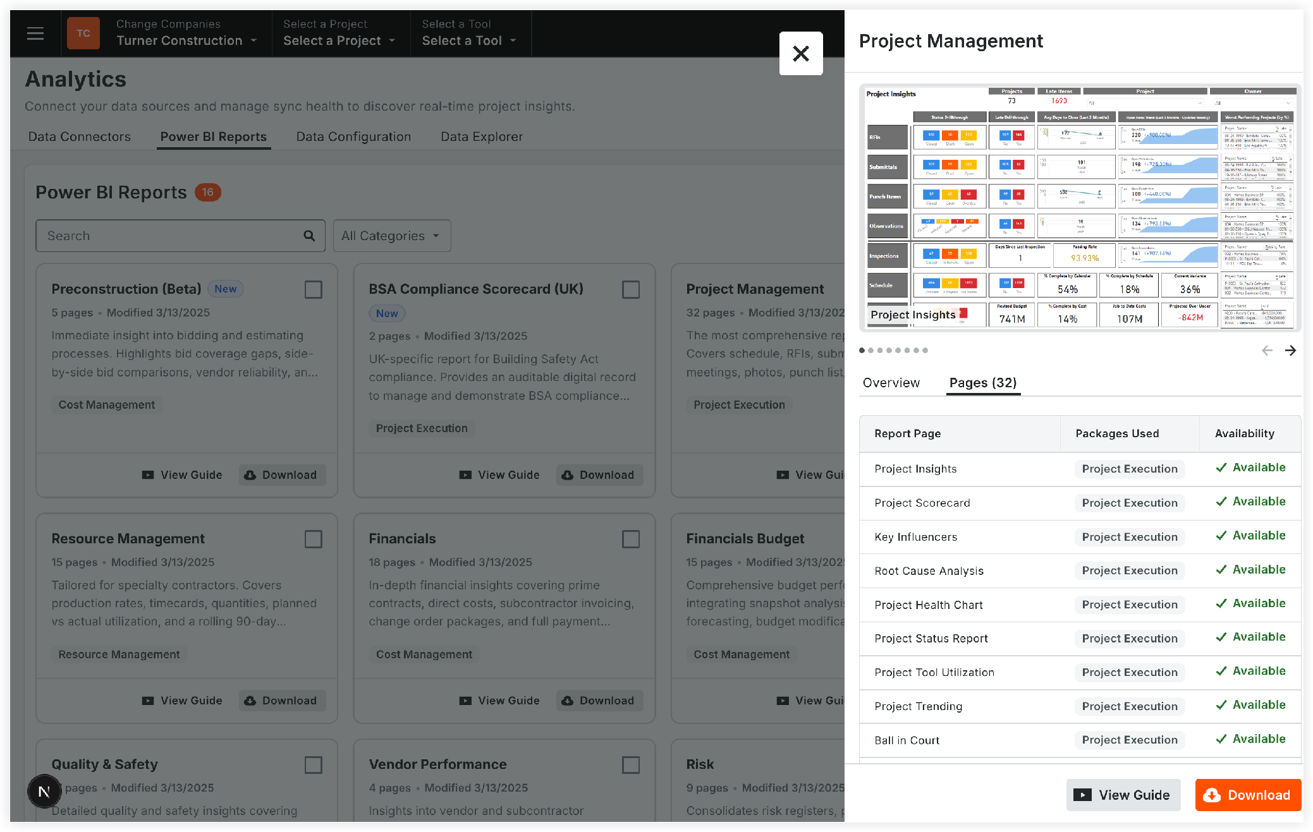Open the hamburger navigation menu

(x=35, y=33)
